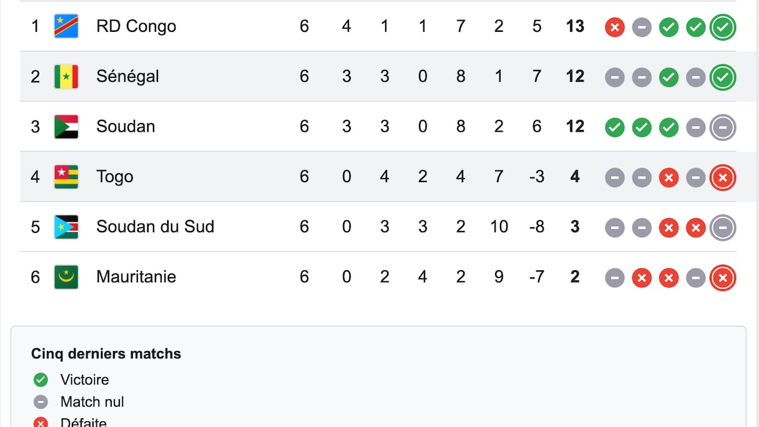Click RD Congo's latest match win icon
The width and height of the screenshot is (759, 427).
coord(723,27)
